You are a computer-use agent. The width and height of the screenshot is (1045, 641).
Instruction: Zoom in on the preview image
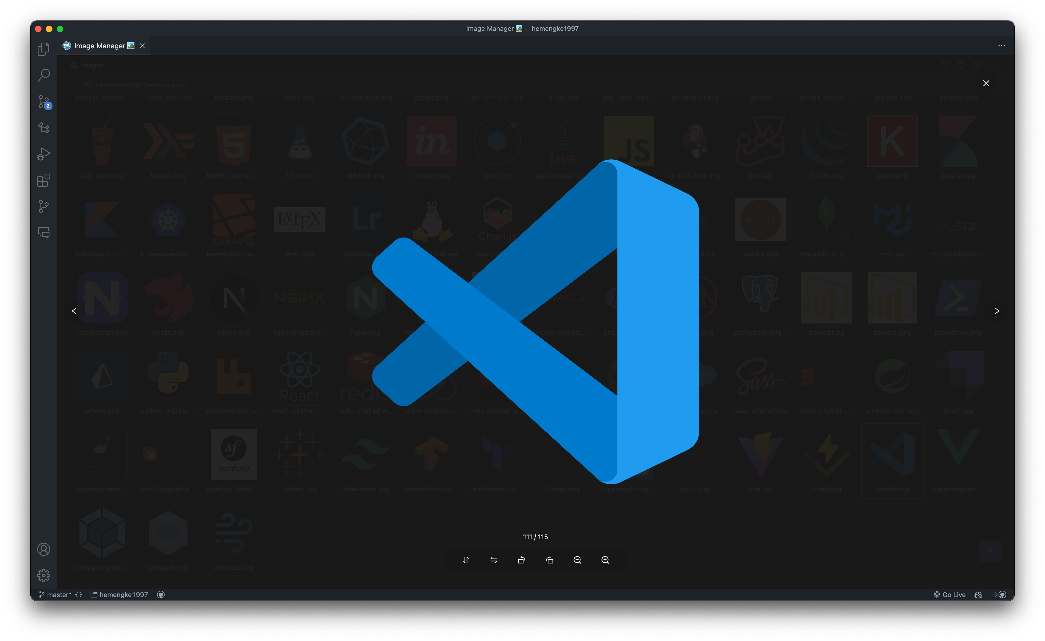pyautogui.click(x=605, y=560)
